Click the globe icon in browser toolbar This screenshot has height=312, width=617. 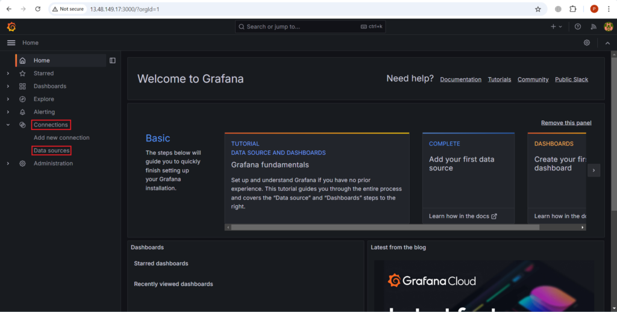click(x=558, y=9)
